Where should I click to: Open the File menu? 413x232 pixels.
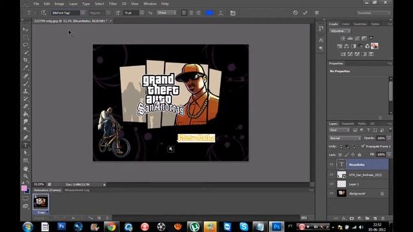pos(36,4)
